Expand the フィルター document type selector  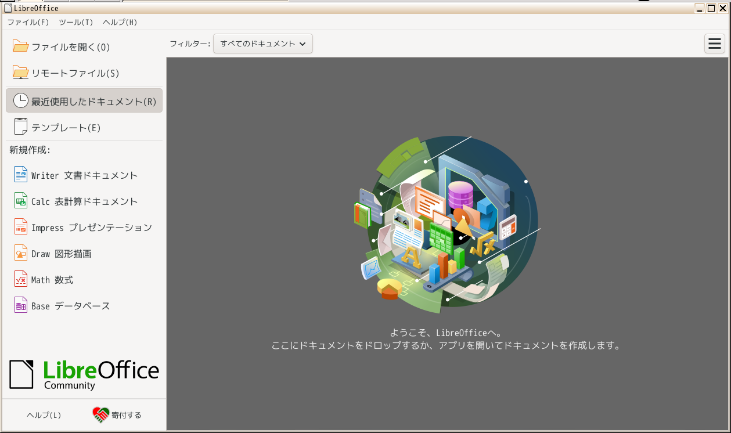pyautogui.click(x=262, y=44)
